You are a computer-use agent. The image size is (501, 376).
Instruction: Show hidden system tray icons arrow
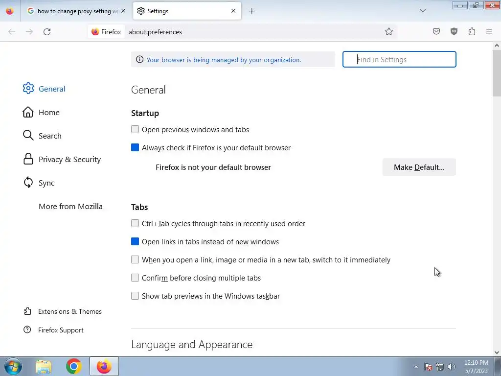(416, 367)
